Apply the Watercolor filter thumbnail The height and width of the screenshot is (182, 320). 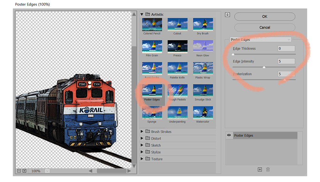pyautogui.click(x=203, y=113)
